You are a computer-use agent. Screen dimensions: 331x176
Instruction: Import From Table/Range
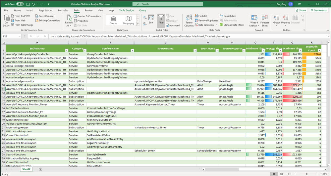tap(22, 25)
